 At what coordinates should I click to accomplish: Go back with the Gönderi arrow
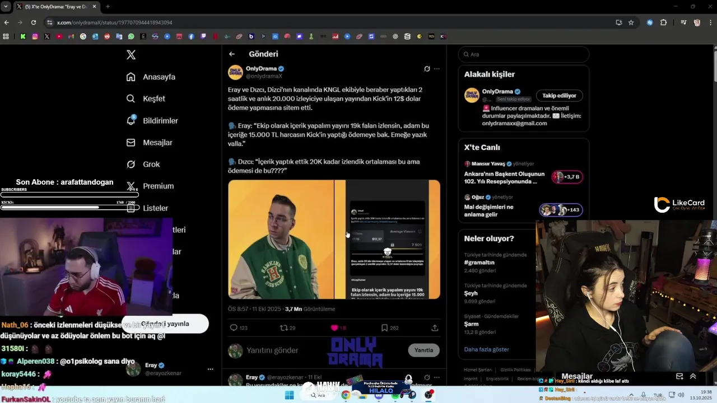tap(232, 54)
